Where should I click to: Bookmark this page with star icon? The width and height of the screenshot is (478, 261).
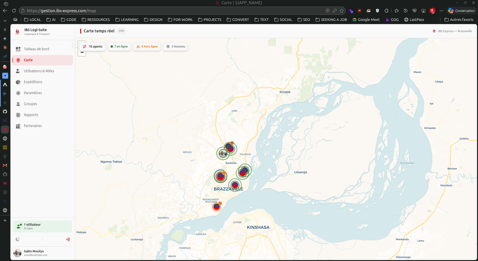[341, 11]
